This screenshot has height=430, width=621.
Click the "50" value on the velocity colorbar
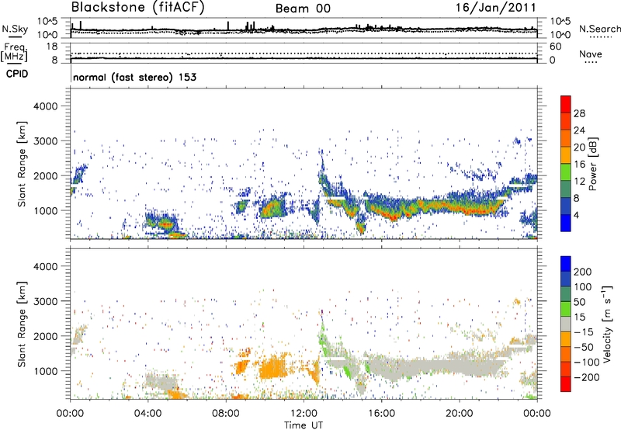pos(579,302)
